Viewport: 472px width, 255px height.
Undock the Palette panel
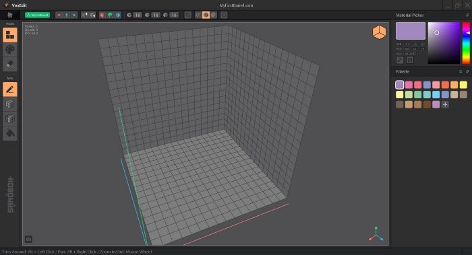tap(467, 71)
